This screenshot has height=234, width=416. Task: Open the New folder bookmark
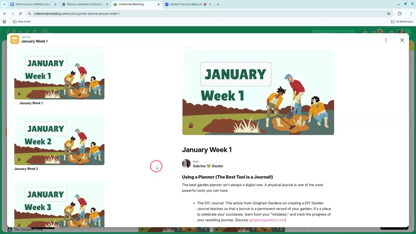22,22
